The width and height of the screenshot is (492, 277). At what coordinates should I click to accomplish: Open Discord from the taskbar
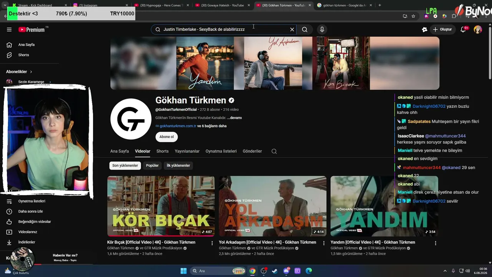pos(286,271)
